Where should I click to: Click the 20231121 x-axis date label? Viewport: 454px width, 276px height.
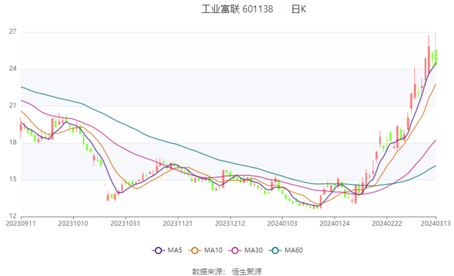point(178,223)
